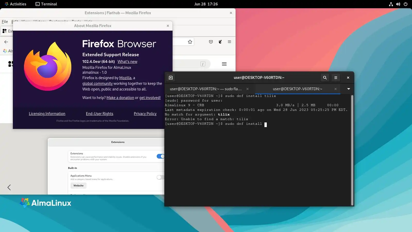Open Licensing Information in About Firefox
The width and height of the screenshot is (412, 232).
(x=47, y=114)
